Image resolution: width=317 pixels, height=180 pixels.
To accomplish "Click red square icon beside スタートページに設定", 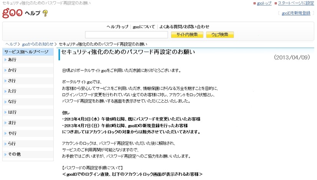I will [x=276, y=3].
